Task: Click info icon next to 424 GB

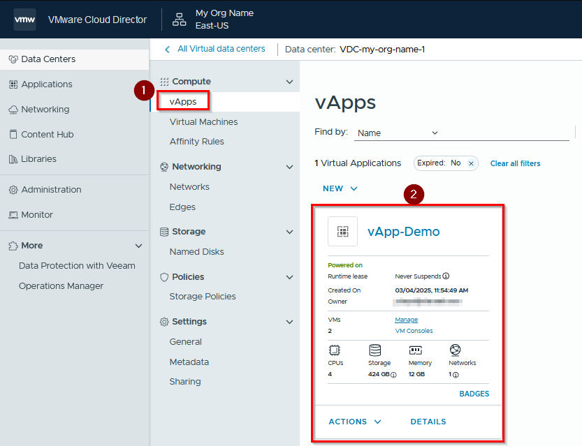Action: point(394,375)
